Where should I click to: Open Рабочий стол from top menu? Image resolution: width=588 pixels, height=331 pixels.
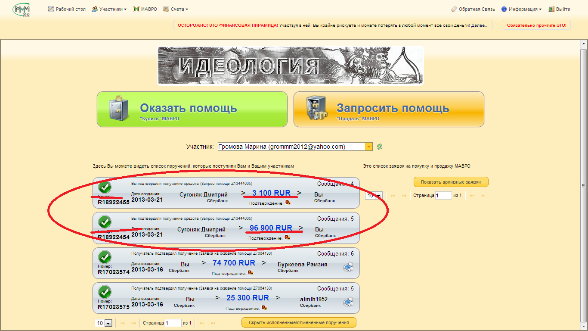tap(71, 9)
